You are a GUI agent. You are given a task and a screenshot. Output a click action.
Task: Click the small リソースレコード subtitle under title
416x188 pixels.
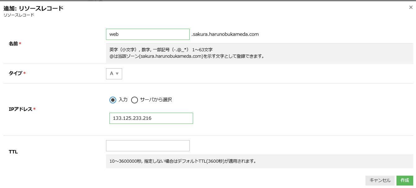(19, 15)
